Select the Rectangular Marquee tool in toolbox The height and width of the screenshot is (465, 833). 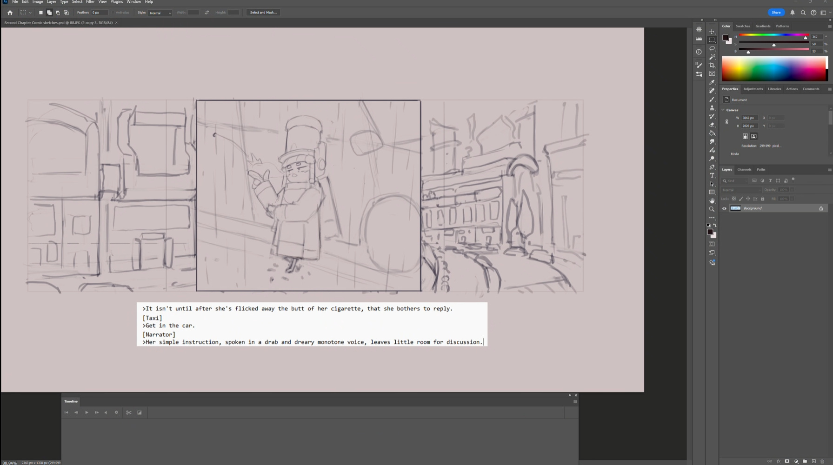pos(712,40)
